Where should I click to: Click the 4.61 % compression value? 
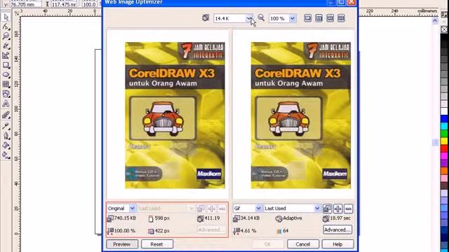[248, 230]
